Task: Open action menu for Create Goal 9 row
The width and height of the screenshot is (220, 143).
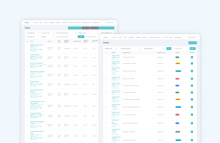Action: coord(192,114)
